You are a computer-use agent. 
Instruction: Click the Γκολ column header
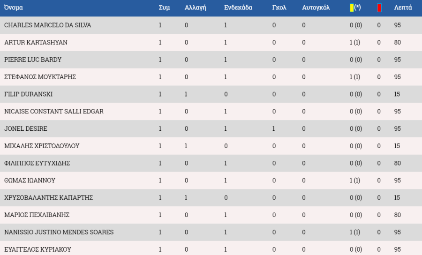click(x=279, y=7)
